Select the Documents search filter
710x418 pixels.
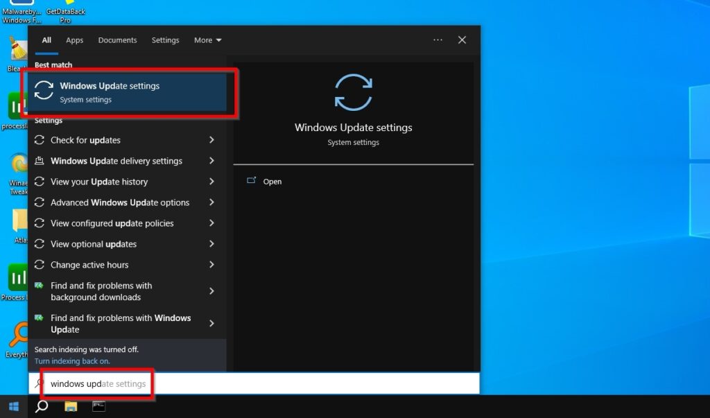(117, 40)
